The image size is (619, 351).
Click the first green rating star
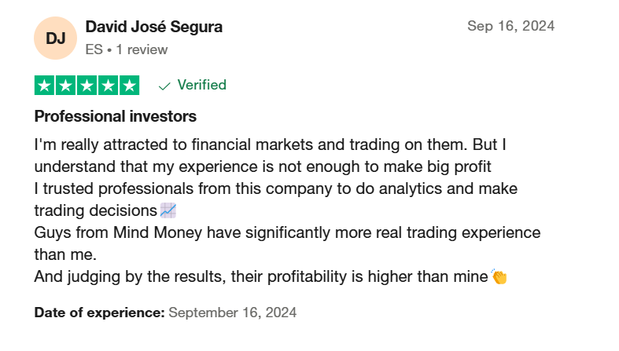pos(45,86)
